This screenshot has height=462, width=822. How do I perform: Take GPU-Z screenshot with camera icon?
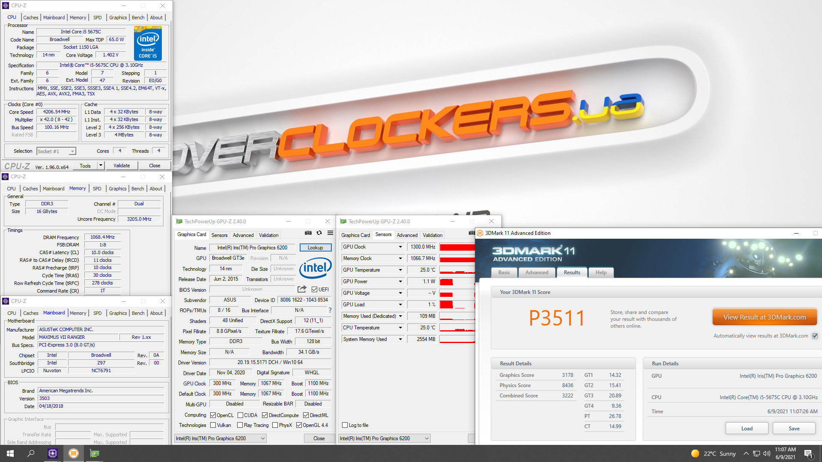point(308,233)
